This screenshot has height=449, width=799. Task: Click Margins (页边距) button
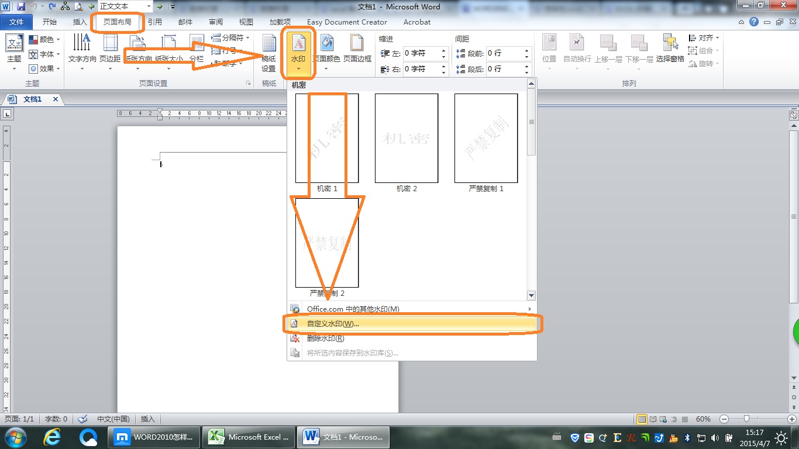[110, 53]
